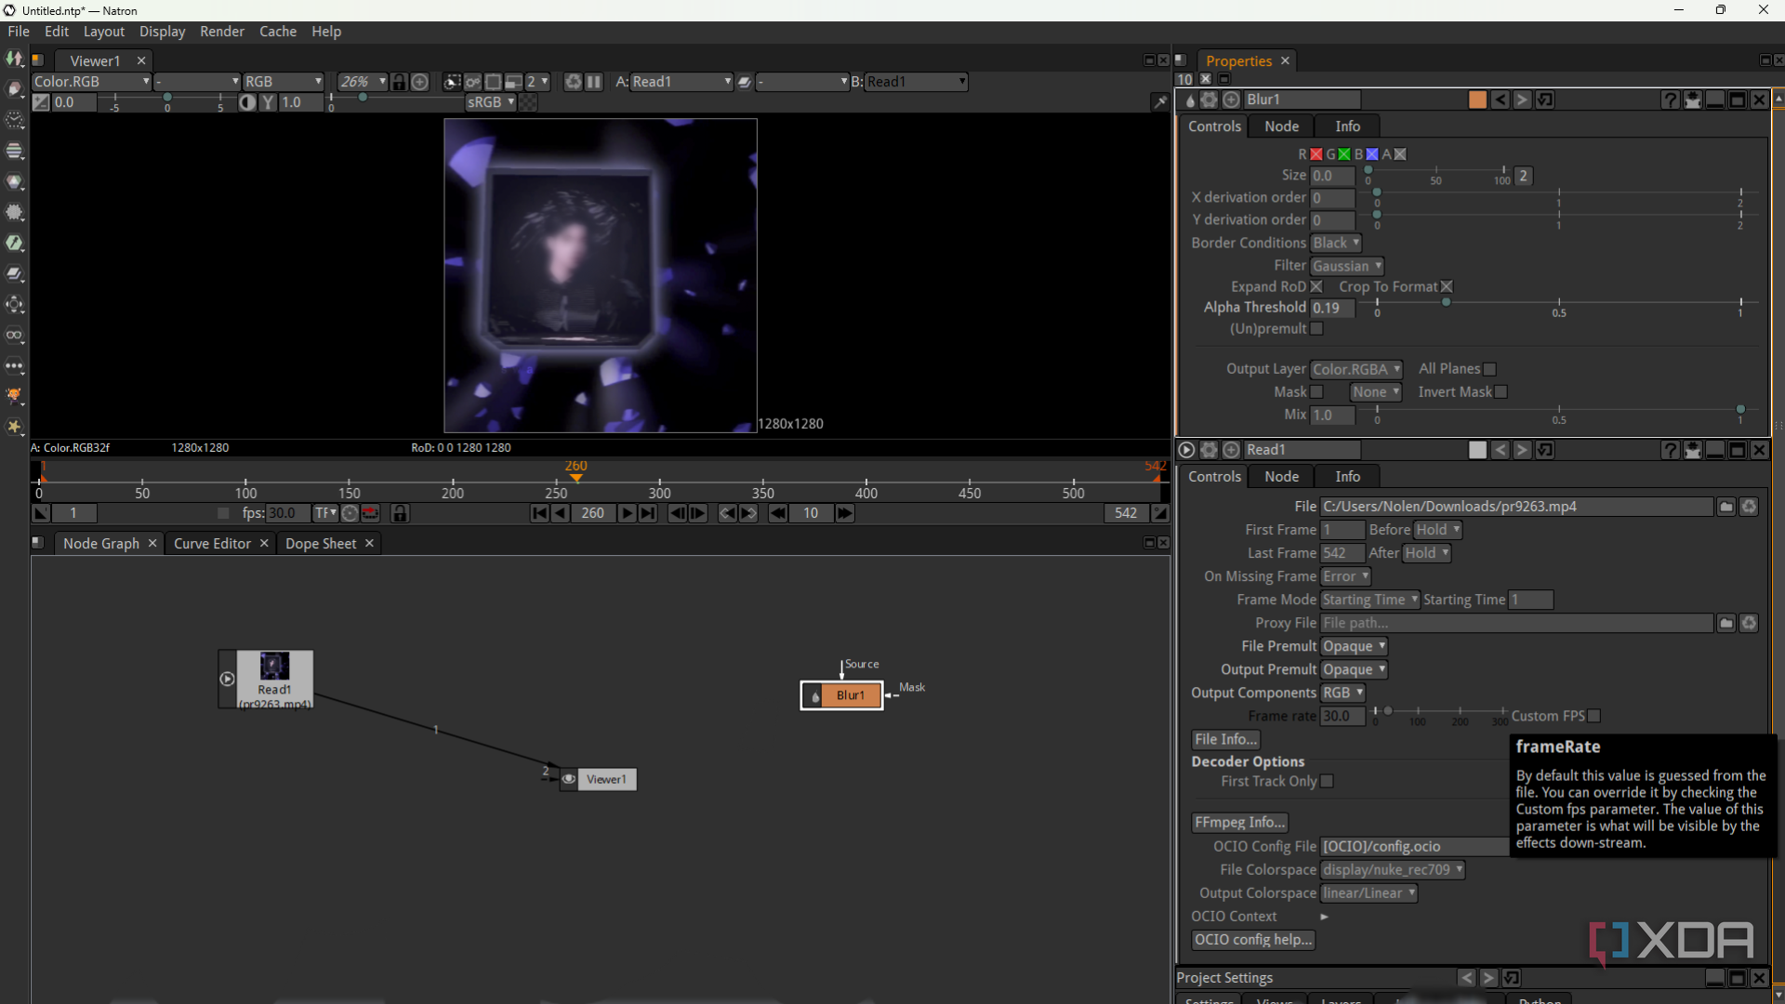
Task: Enable the Custom FPS checkbox
Action: point(1594,716)
